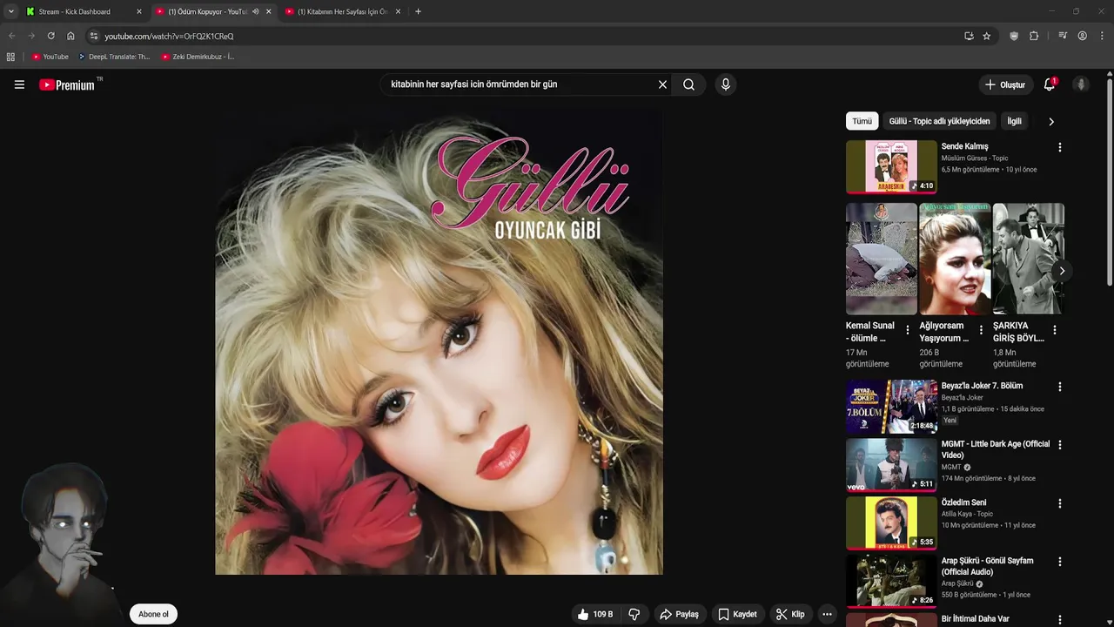1114x627 pixels.
Task: Open options for Arap Şükrü video
Action: [x=1059, y=562]
